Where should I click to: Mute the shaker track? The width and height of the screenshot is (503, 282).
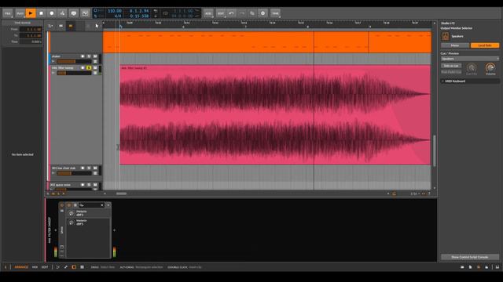(x=95, y=56)
